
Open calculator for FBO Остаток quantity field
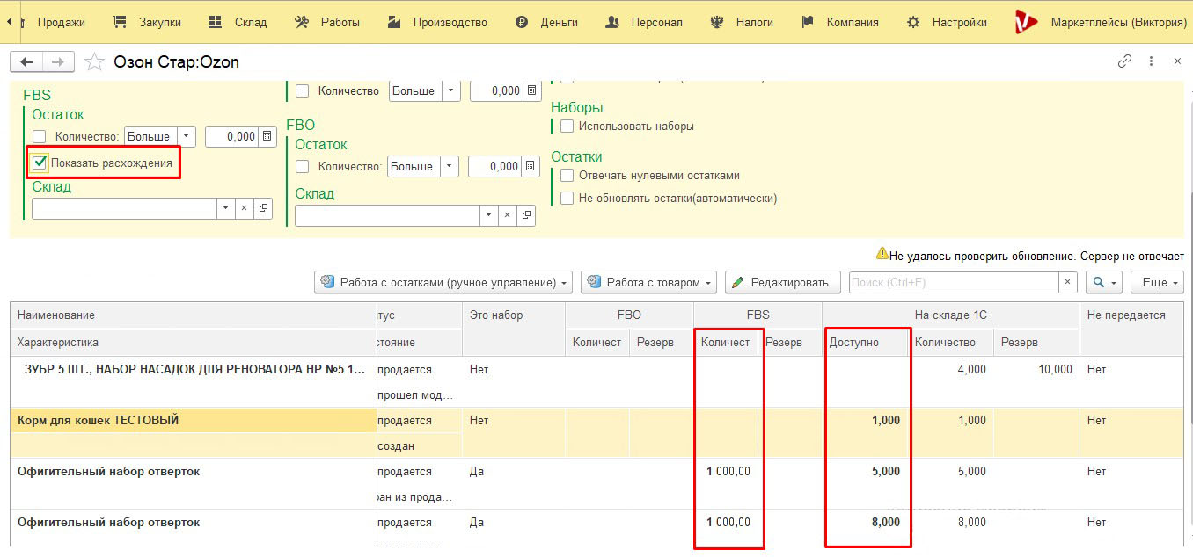tap(531, 166)
